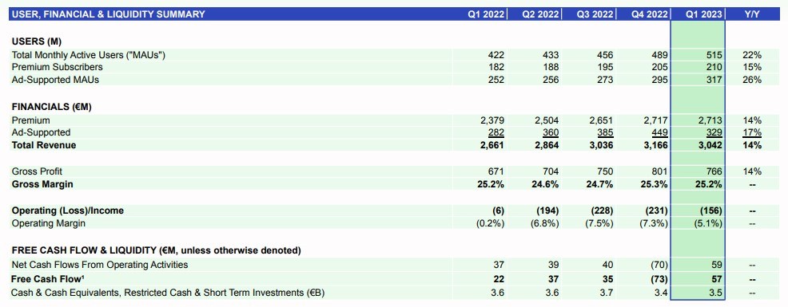Click the Premium Subscribers row label
788x307 pixels.
tap(58, 67)
